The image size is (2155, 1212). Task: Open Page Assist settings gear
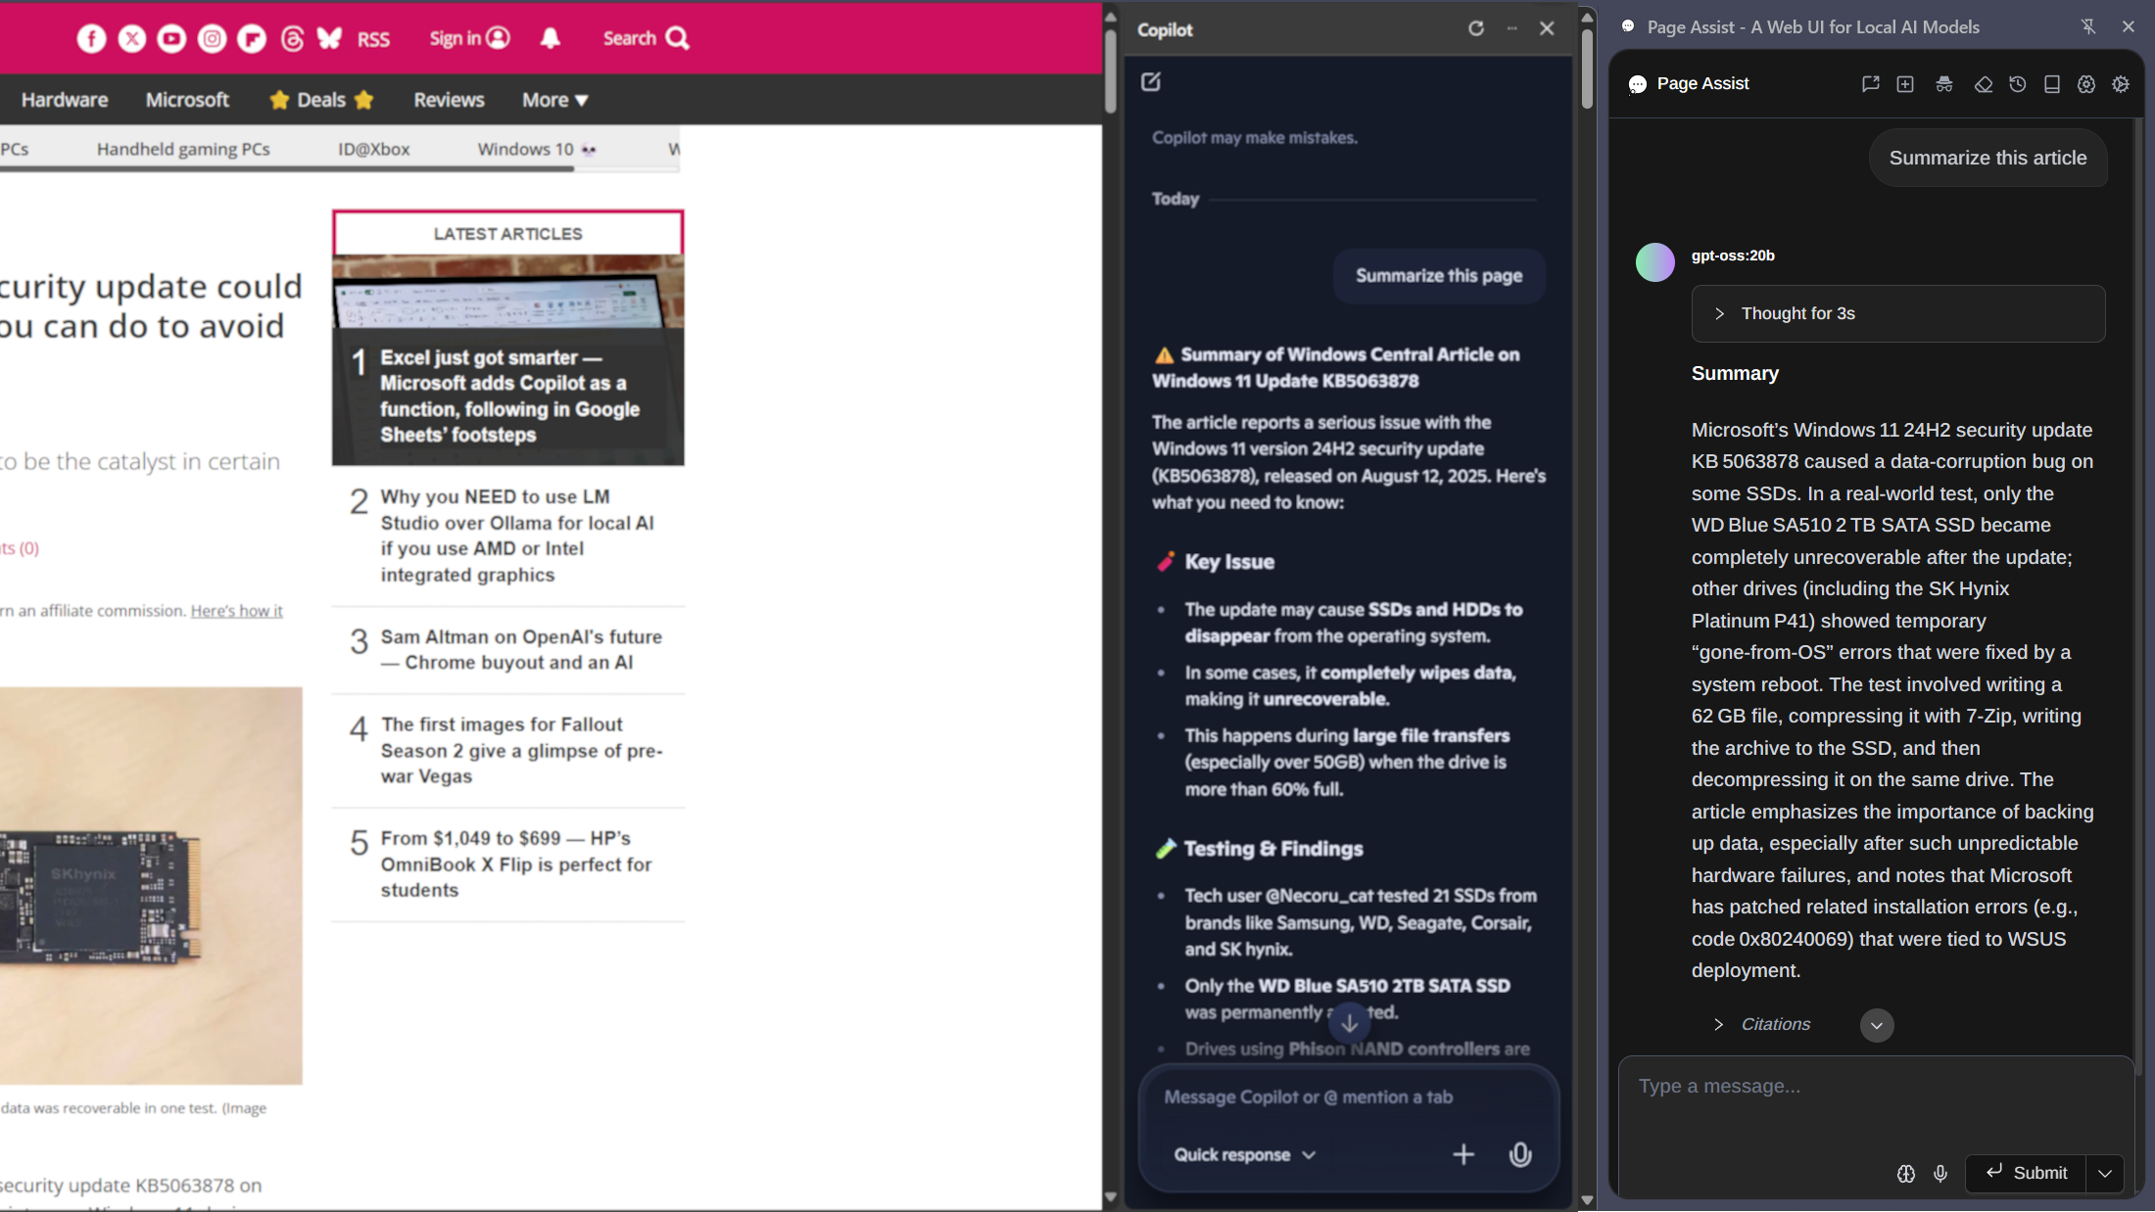(2121, 84)
